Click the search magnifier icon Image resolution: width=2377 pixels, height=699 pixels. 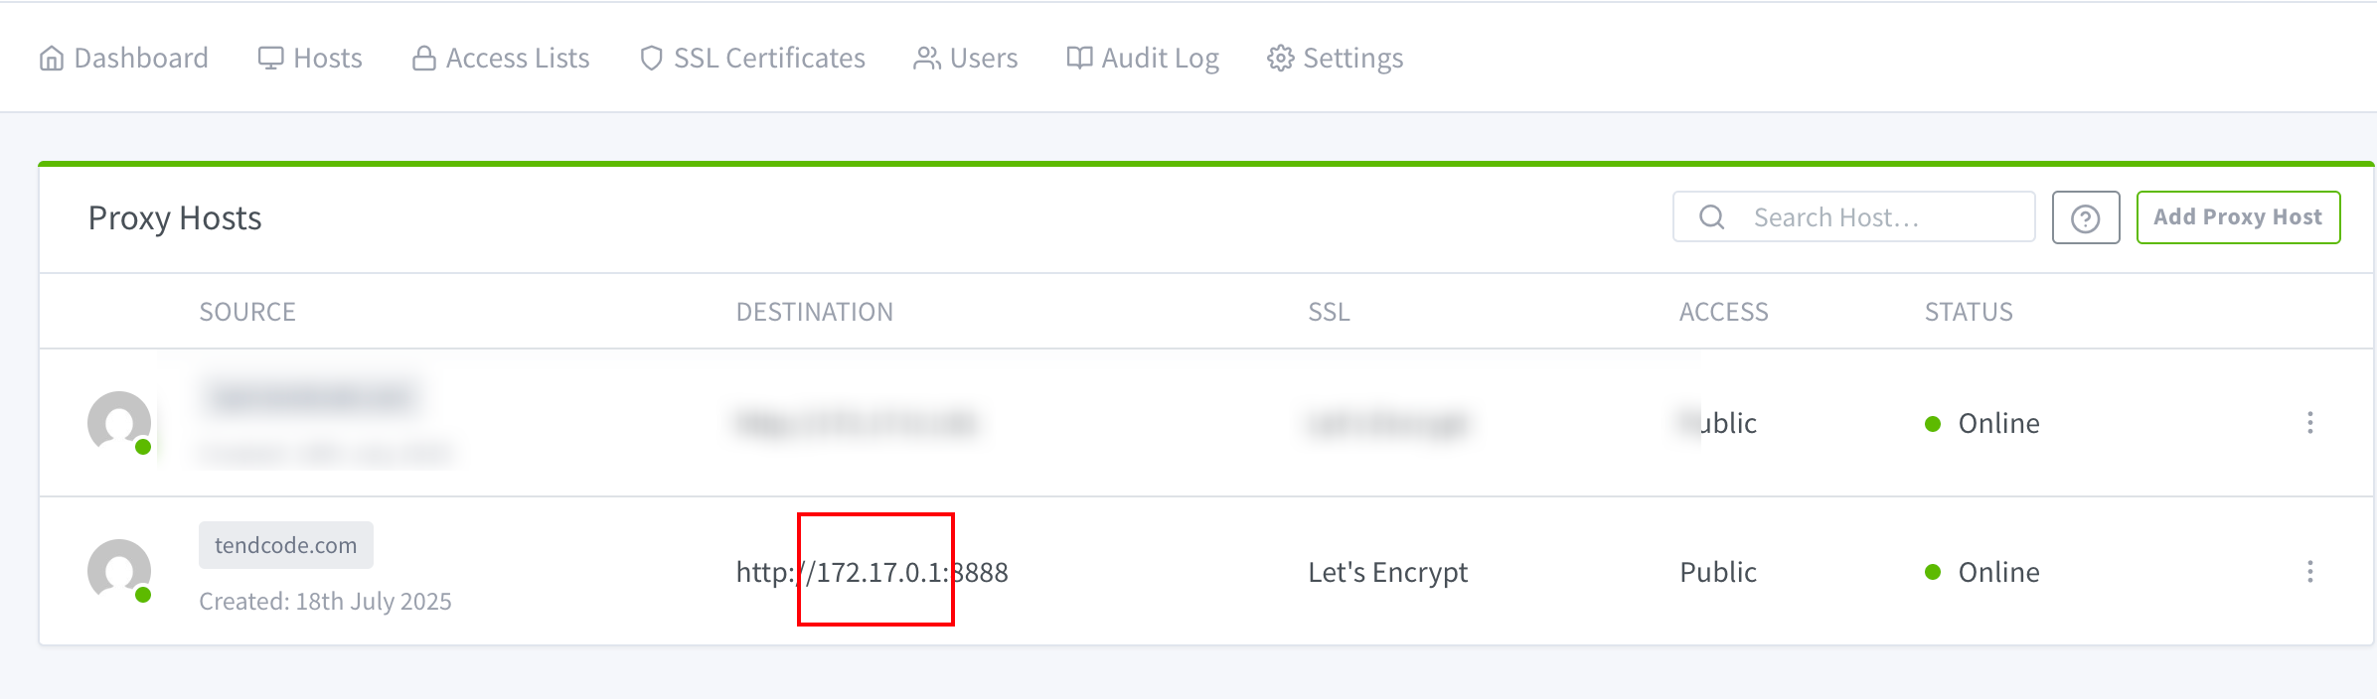click(x=1712, y=217)
